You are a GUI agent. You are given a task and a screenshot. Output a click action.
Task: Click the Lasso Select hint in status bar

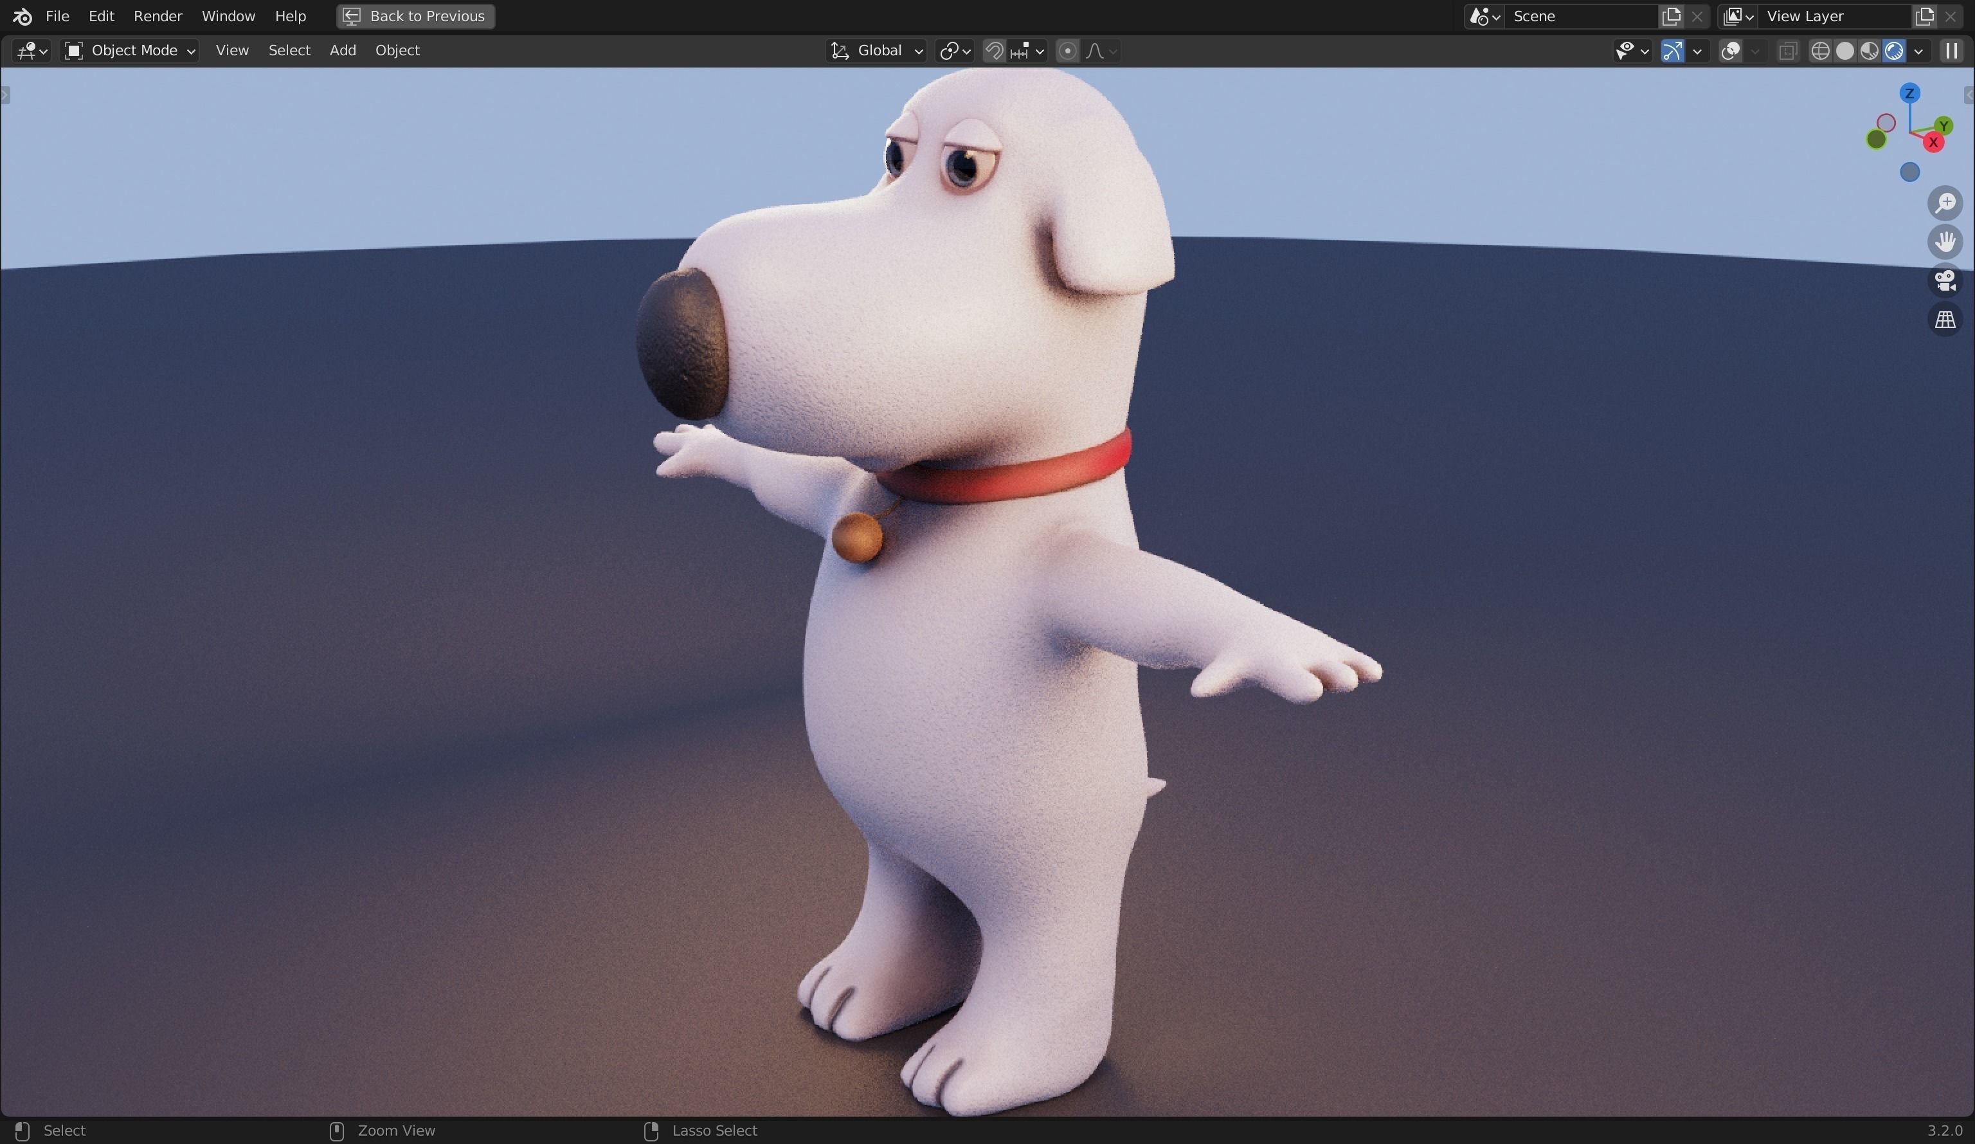[714, 1130]
